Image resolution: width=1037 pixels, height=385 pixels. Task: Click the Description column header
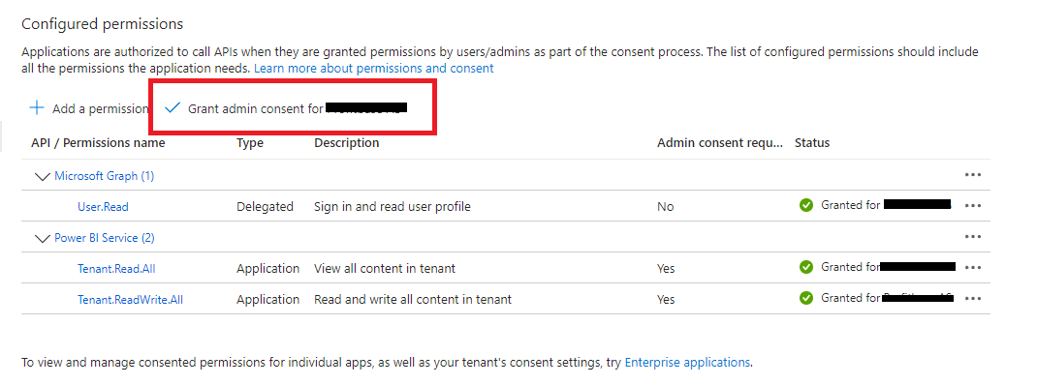coord(347,142)
